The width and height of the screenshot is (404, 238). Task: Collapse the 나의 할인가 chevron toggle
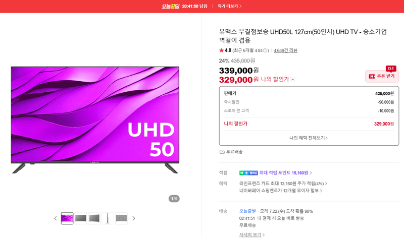293,80
